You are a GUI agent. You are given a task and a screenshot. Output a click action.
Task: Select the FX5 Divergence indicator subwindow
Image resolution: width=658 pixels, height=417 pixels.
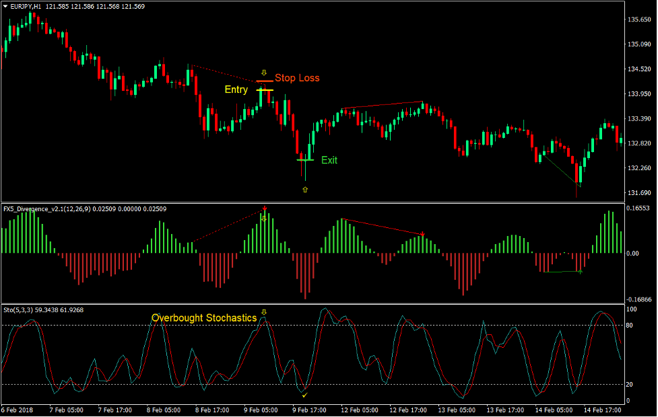pos(337,252)
